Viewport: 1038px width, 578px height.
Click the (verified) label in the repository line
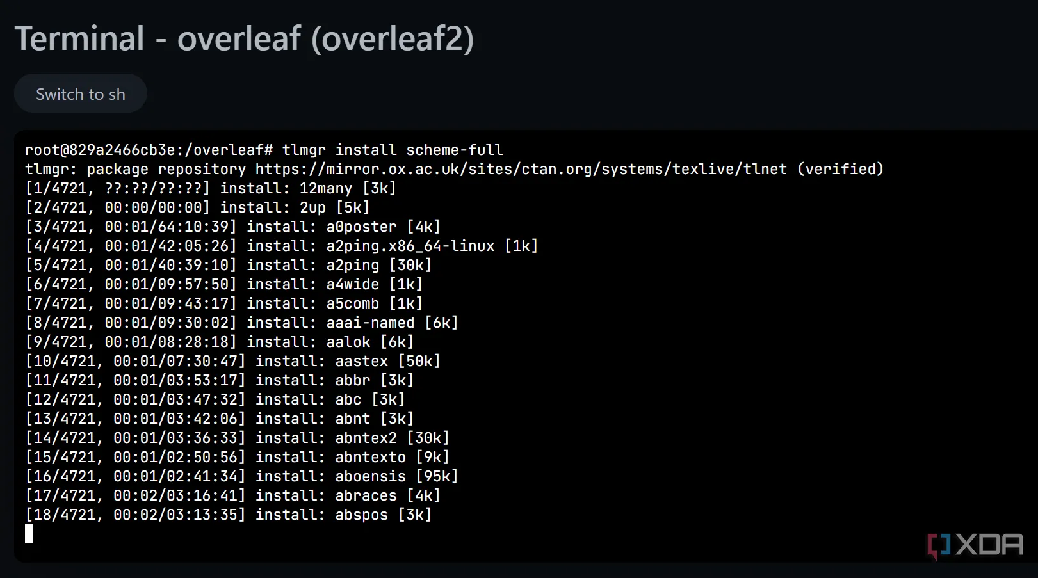click(841, 168)
